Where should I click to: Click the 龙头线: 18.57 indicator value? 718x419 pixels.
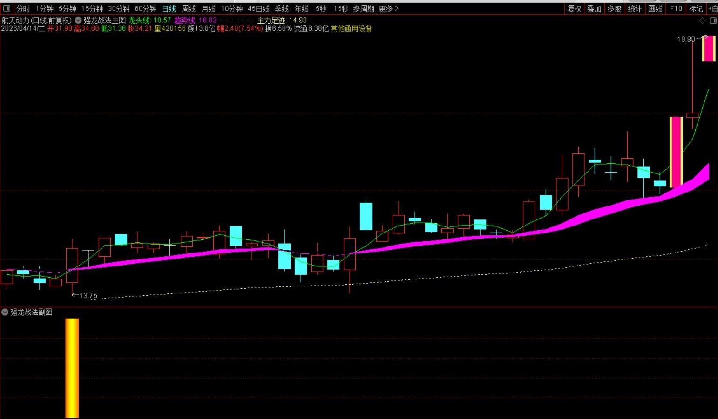coord(150,20)
